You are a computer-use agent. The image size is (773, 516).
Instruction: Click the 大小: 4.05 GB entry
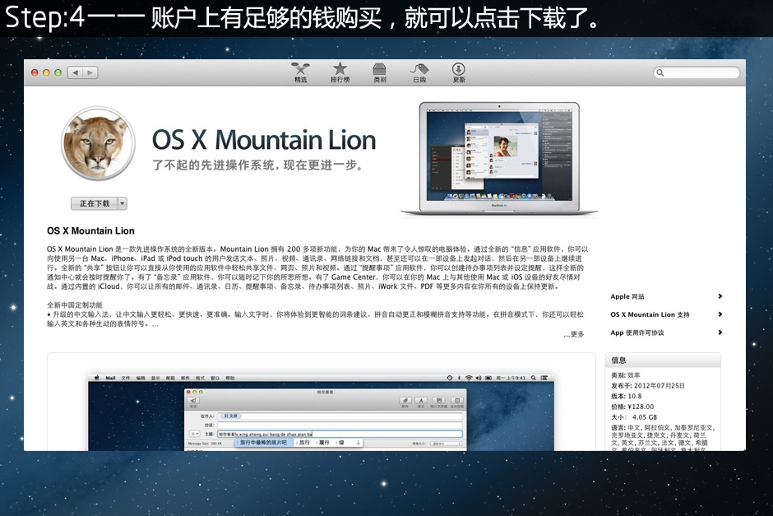(x=634, y=417)
